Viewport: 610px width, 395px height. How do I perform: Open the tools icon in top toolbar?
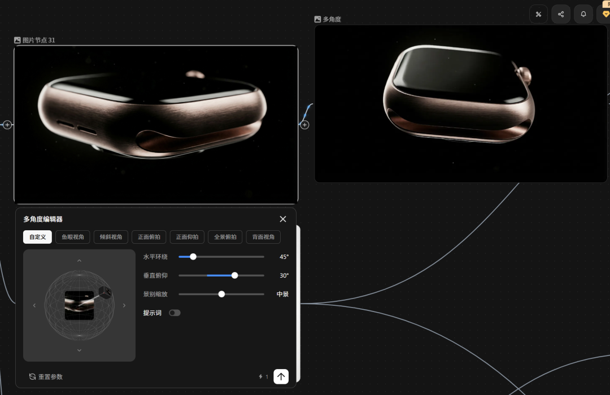tap(538, 14)
